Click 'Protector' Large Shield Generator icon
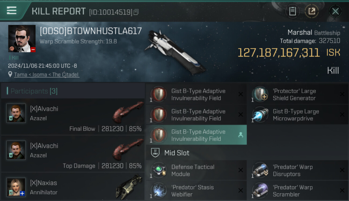Screen dimensions: 349x201 [260, 94]
